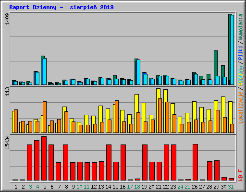246x192 pixels.
Task: Click the day 10 label on axis
Action: coord(79,187)
